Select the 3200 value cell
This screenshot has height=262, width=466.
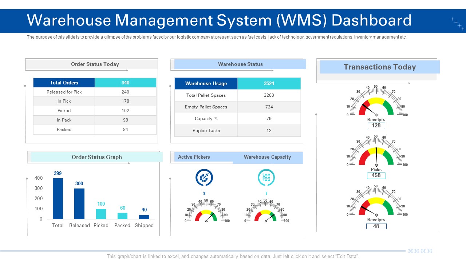tap(269, 95)
